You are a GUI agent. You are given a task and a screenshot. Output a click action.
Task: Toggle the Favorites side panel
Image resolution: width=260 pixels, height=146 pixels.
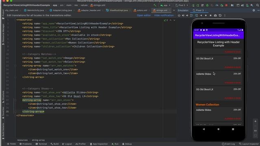[3, 113]
